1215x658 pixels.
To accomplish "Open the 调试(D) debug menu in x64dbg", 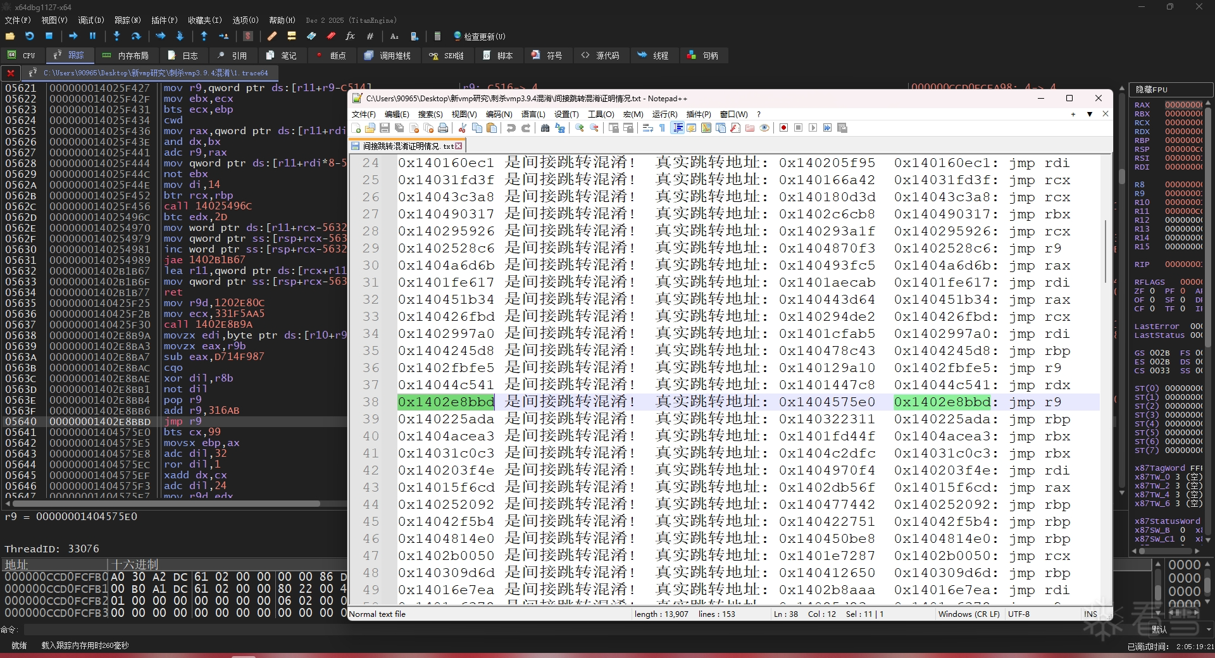I will [90, 20].
